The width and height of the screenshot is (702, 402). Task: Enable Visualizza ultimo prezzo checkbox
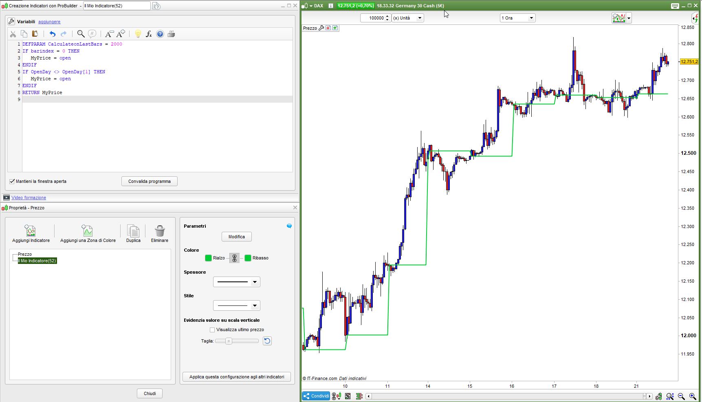212,330
